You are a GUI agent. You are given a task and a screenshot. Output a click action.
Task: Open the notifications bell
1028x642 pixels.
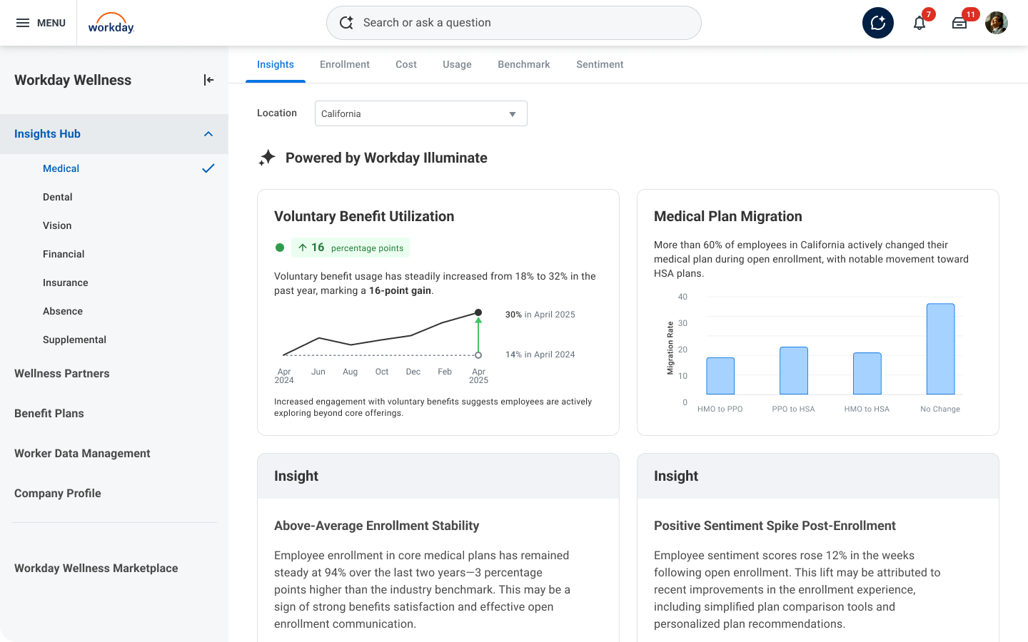point(919,23)
